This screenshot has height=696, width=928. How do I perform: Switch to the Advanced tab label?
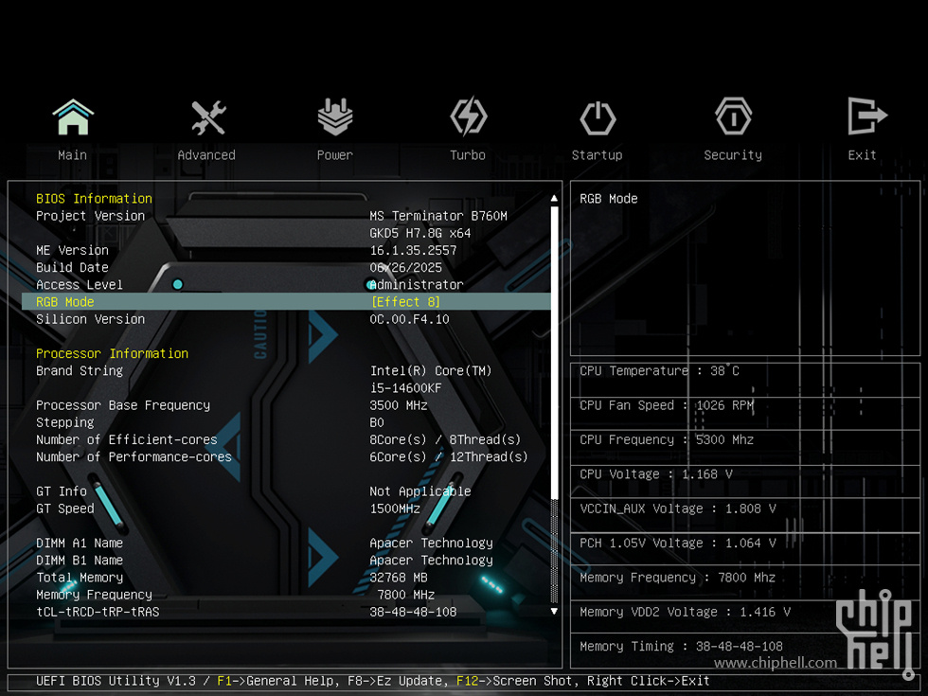point(206,155)
